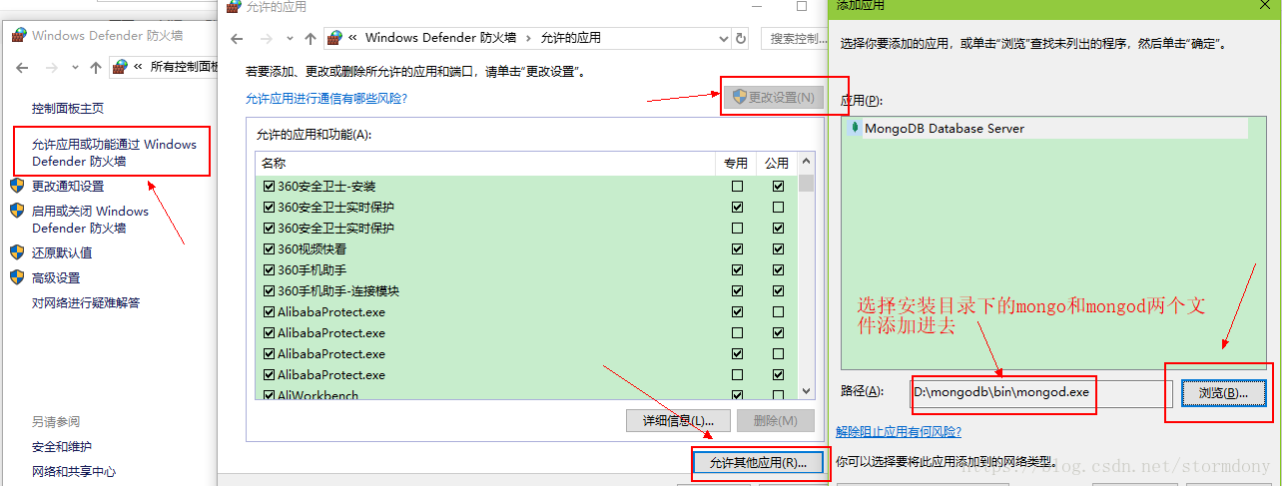
Task: Go forward in the left Windows Defender 防火墙 window
Action: 52,68
